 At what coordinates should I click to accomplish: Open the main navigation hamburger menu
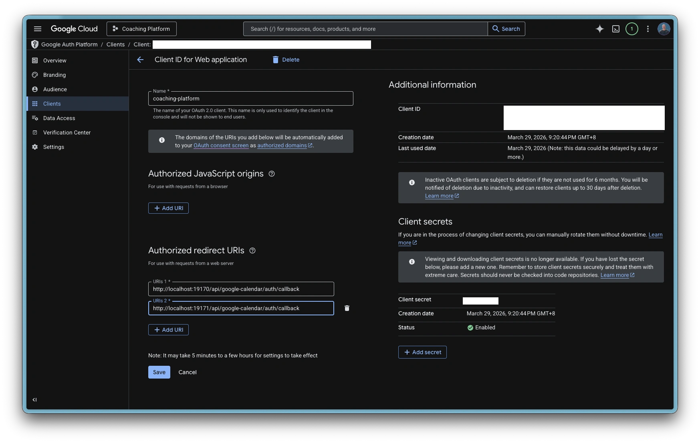point(38,29)
